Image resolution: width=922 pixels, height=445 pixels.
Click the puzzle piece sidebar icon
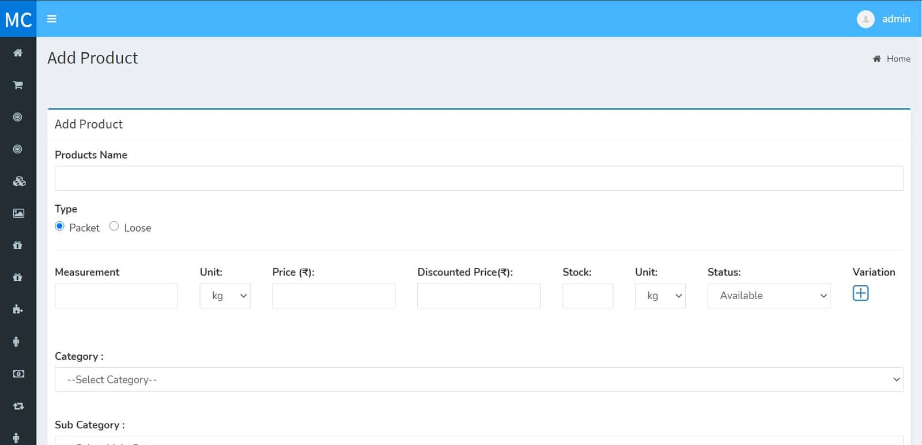point(18,310)
